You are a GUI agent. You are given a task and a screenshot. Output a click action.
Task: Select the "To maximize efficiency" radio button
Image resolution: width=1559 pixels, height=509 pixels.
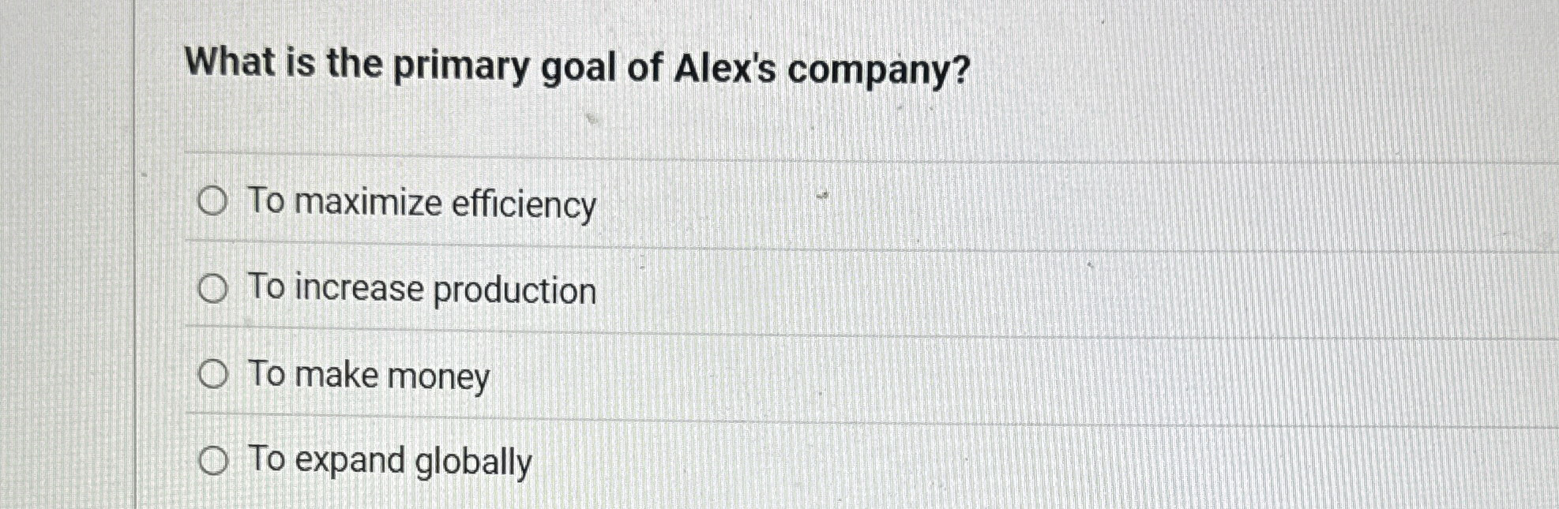(214, 204)
